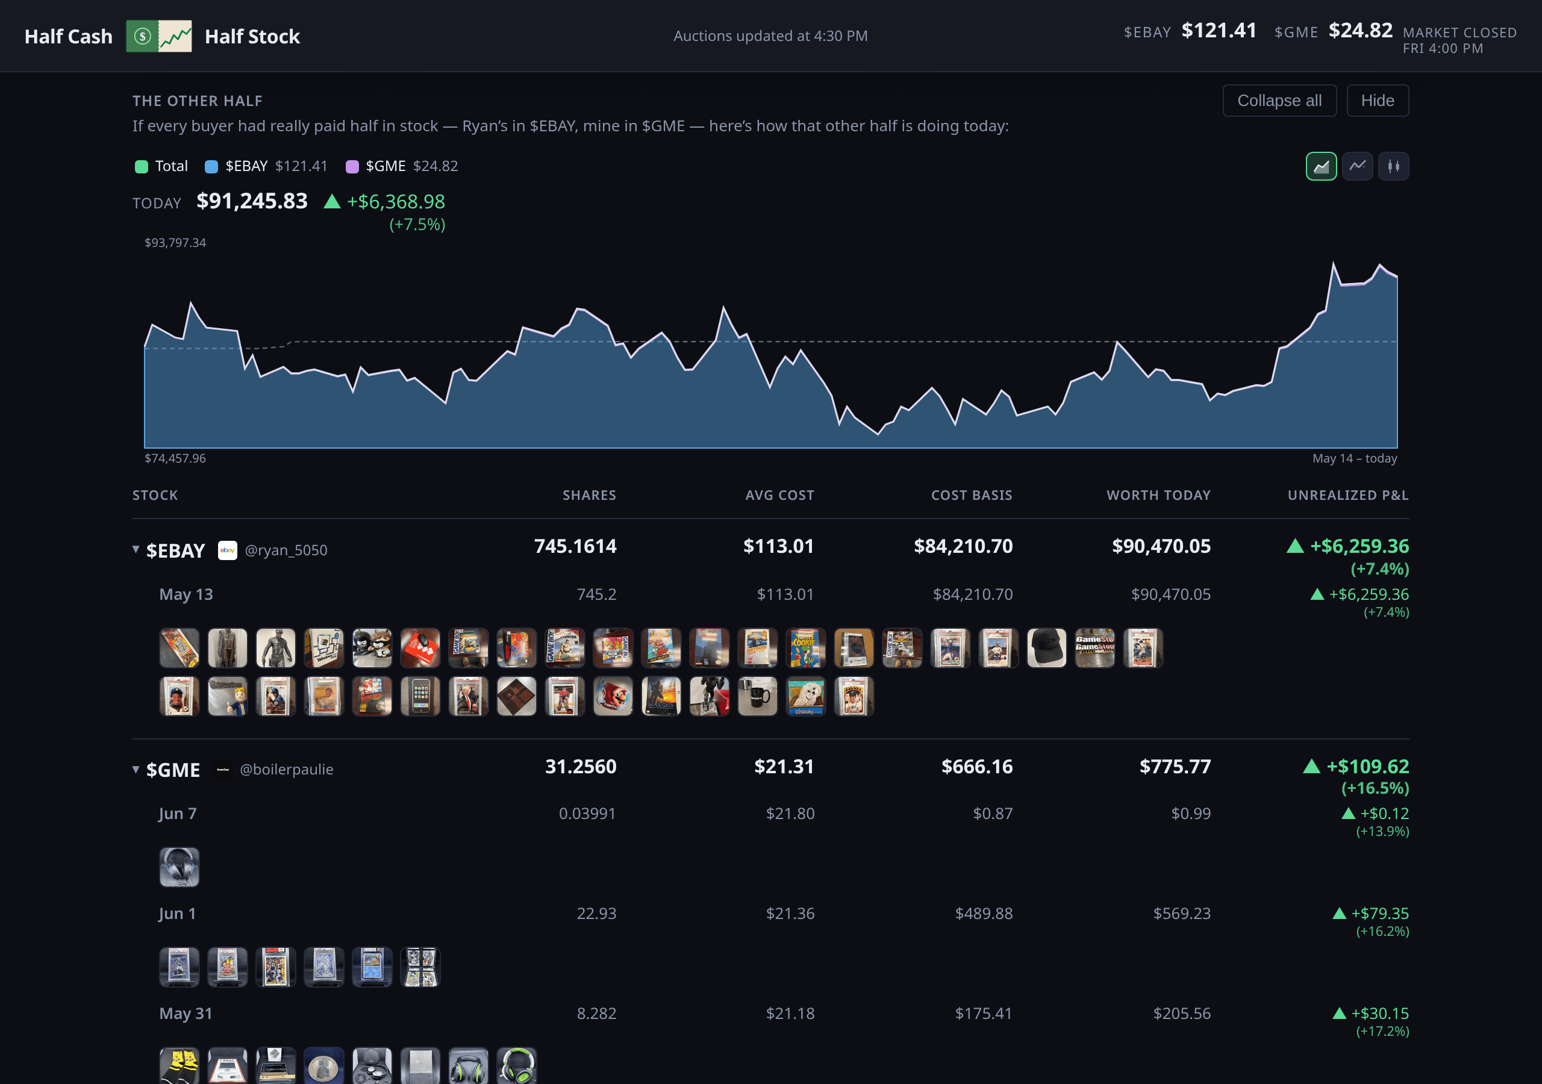
Task: Switch to the area chart view
Action: tap(1320, 166)
